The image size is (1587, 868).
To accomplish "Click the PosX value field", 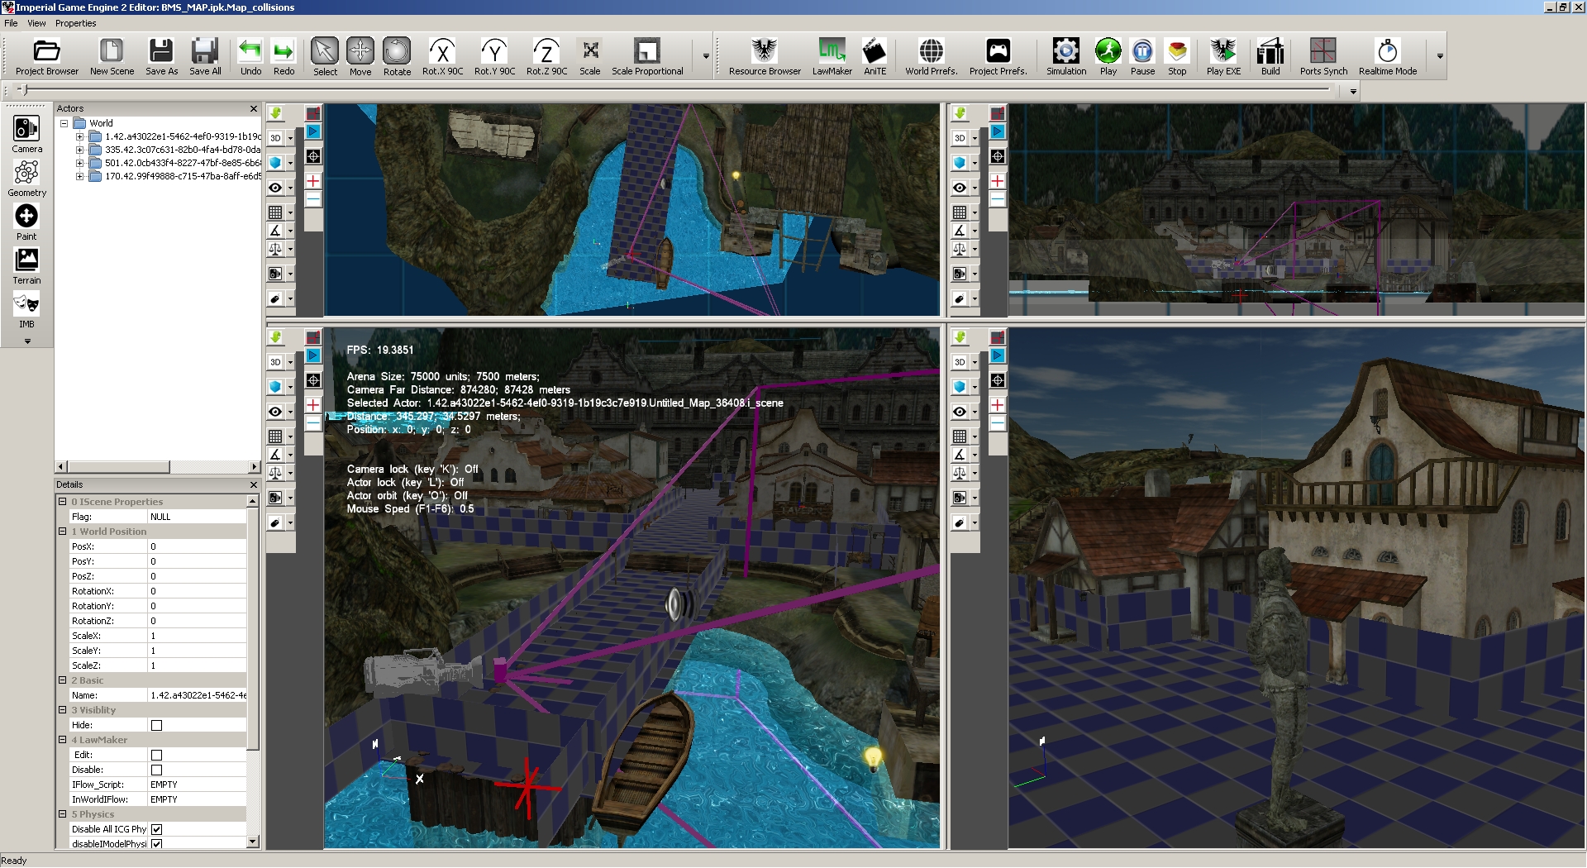I will coord(197,546).
